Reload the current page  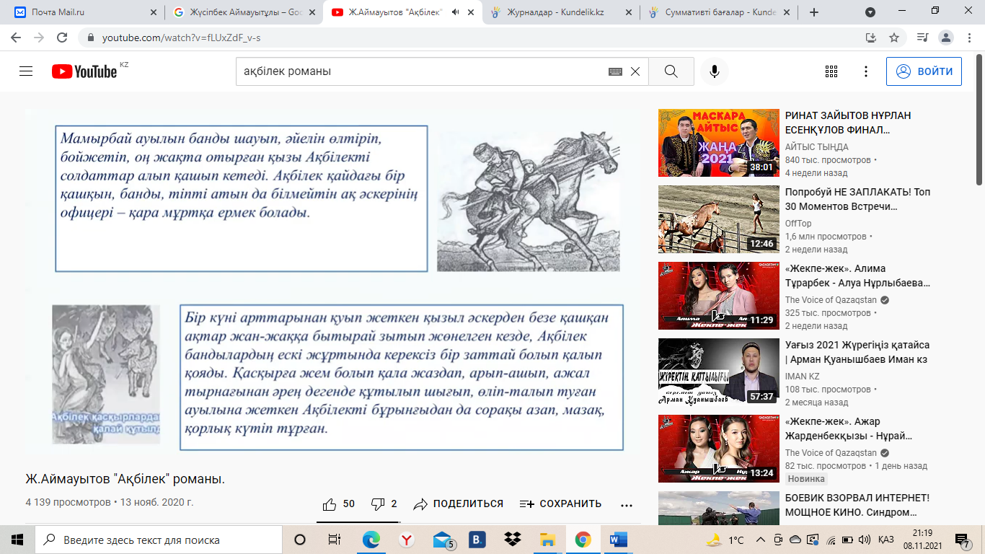coord(62,38)
